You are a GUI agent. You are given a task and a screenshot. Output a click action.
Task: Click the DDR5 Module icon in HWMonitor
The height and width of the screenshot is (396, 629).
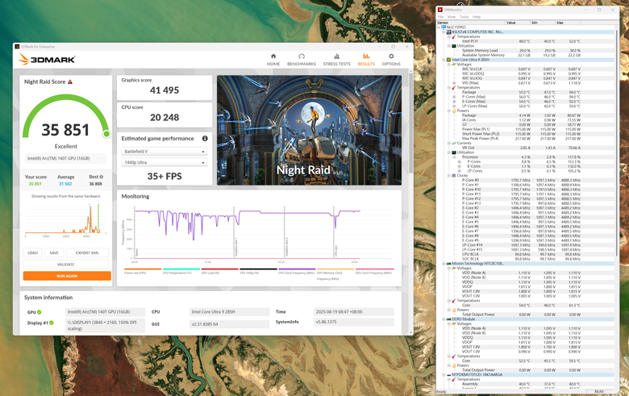449,319
